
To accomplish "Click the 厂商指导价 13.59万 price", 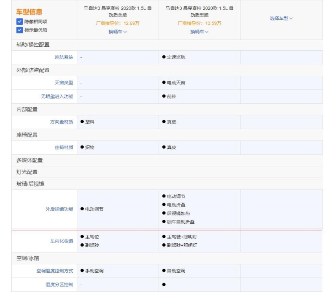I will point(199,23).
